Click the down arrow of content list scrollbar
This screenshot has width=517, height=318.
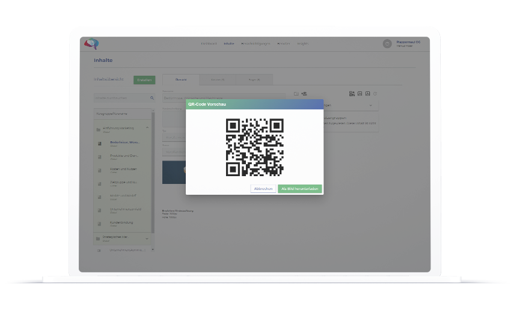click(x=153, y=249)
